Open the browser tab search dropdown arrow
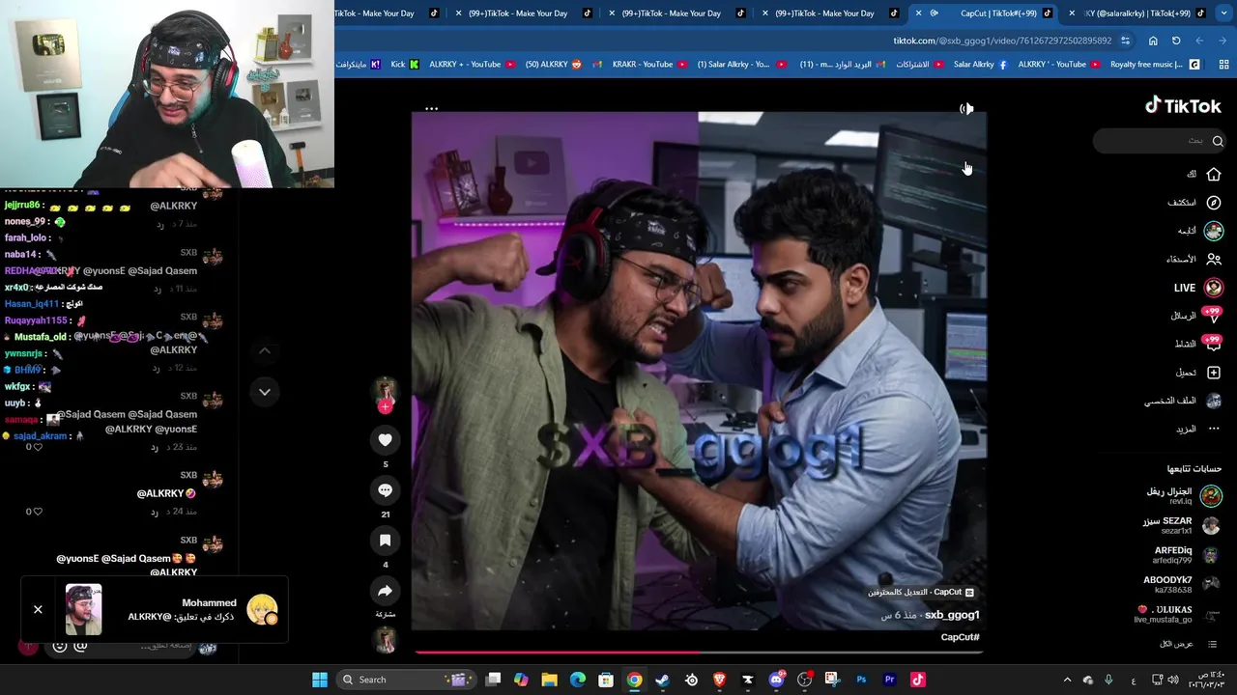 click(x=1223, y=14)
